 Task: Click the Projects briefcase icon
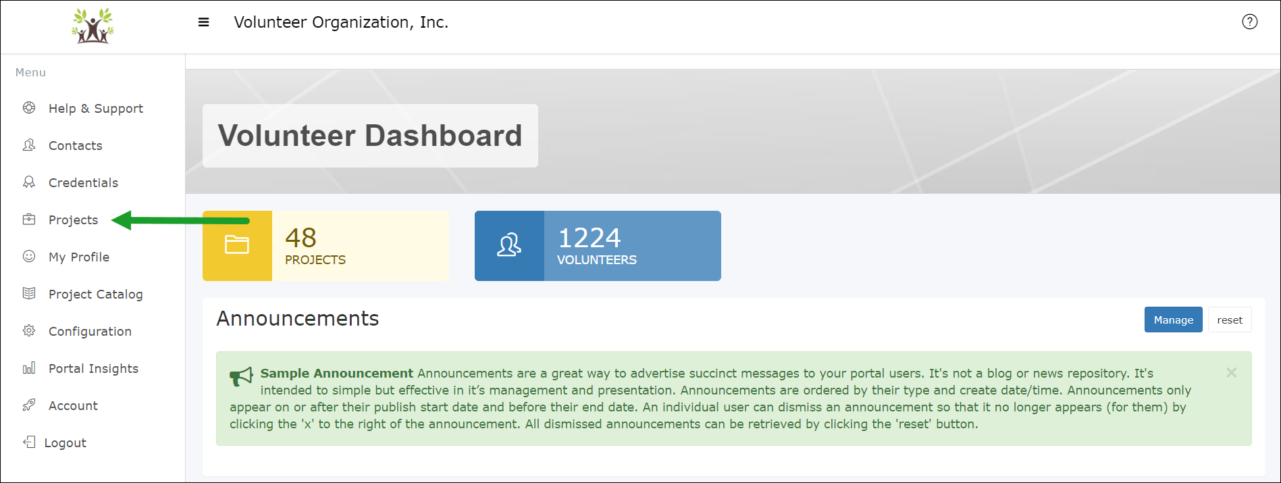[x=28, y=219]
